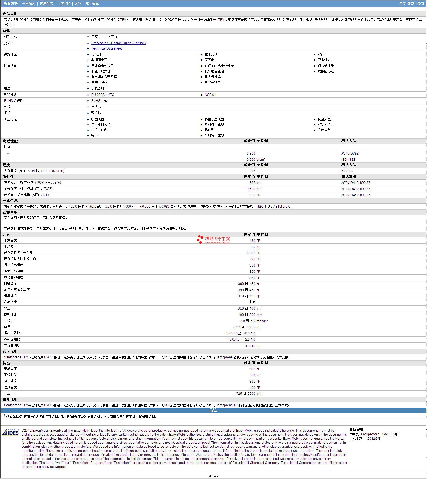427x479 pixels.
Task: Click 吹塑成型 processing method
Action: [x=98, y=119]
